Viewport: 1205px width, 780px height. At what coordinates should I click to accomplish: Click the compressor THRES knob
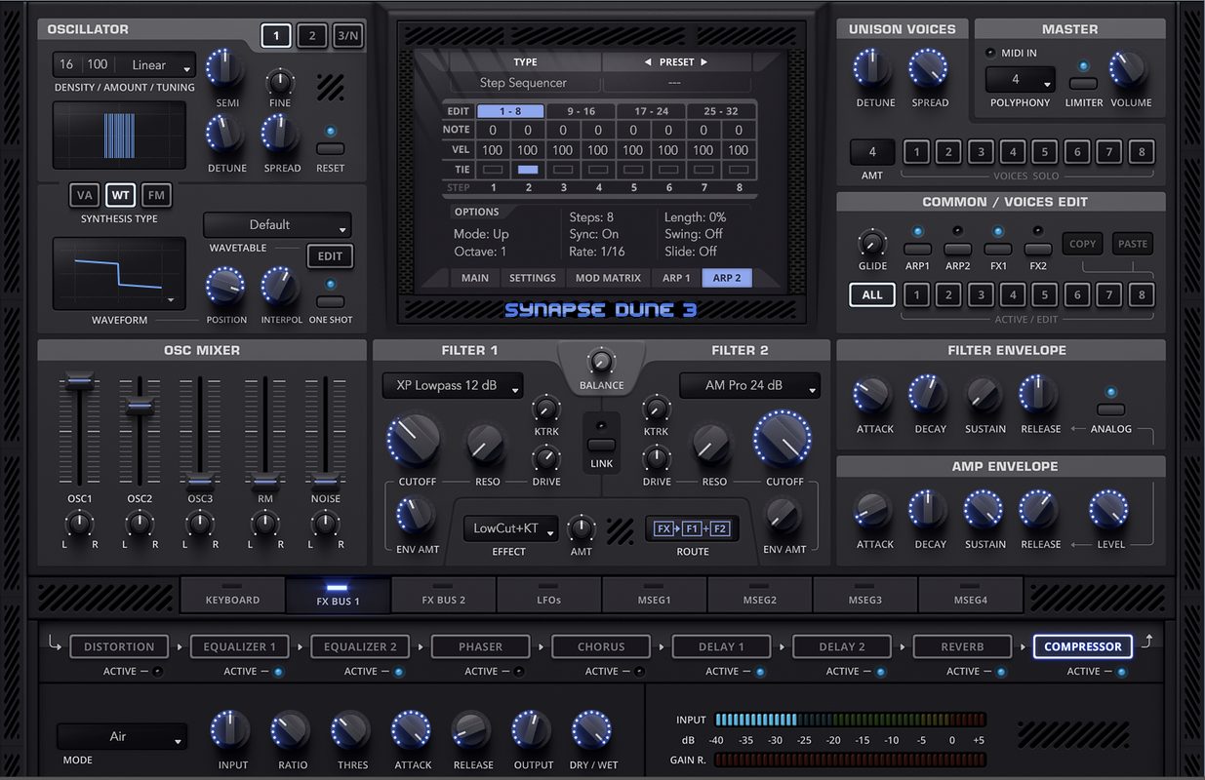tap(351, 731)
